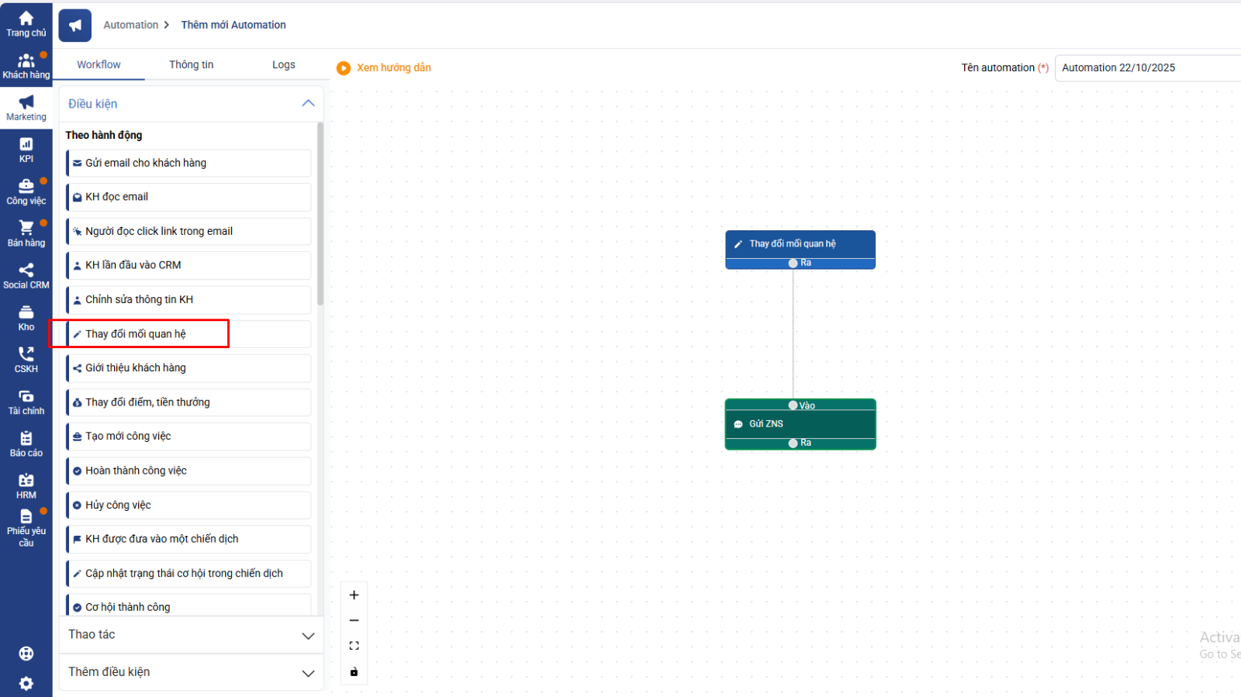Toggle the canvas lock
This screenshot has height=697, width=1241.
click(x=354, y=671)
